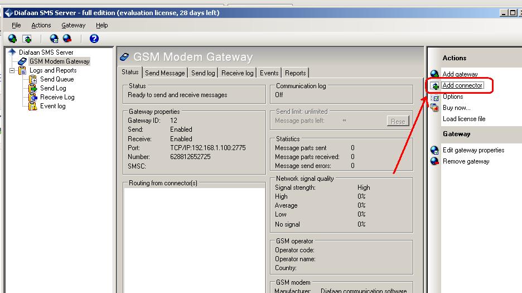Click the Send Log icon in tree
Viewport: 522px width, 293px height.
[33, 88]
